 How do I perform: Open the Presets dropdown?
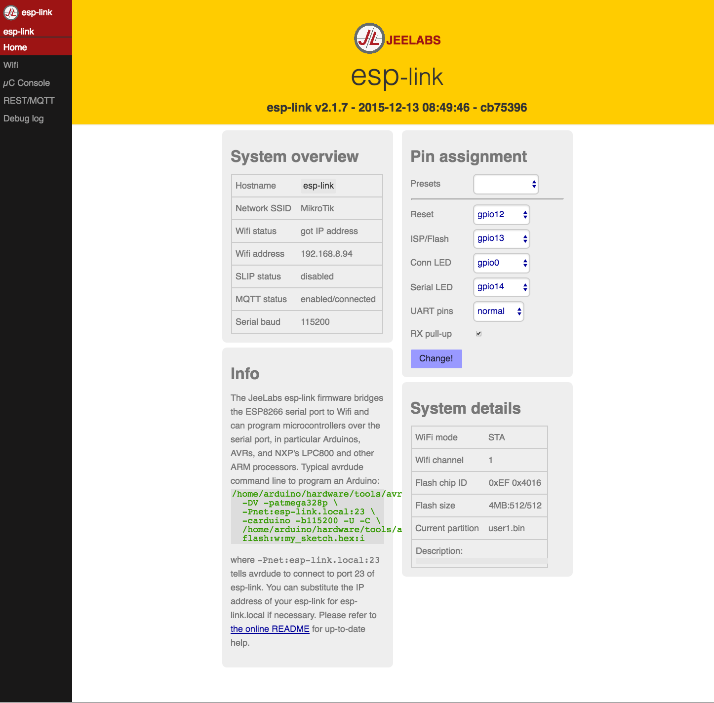tap(506, 184)
